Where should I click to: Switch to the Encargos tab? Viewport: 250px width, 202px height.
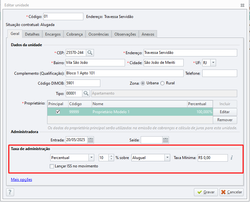point(53,34)
